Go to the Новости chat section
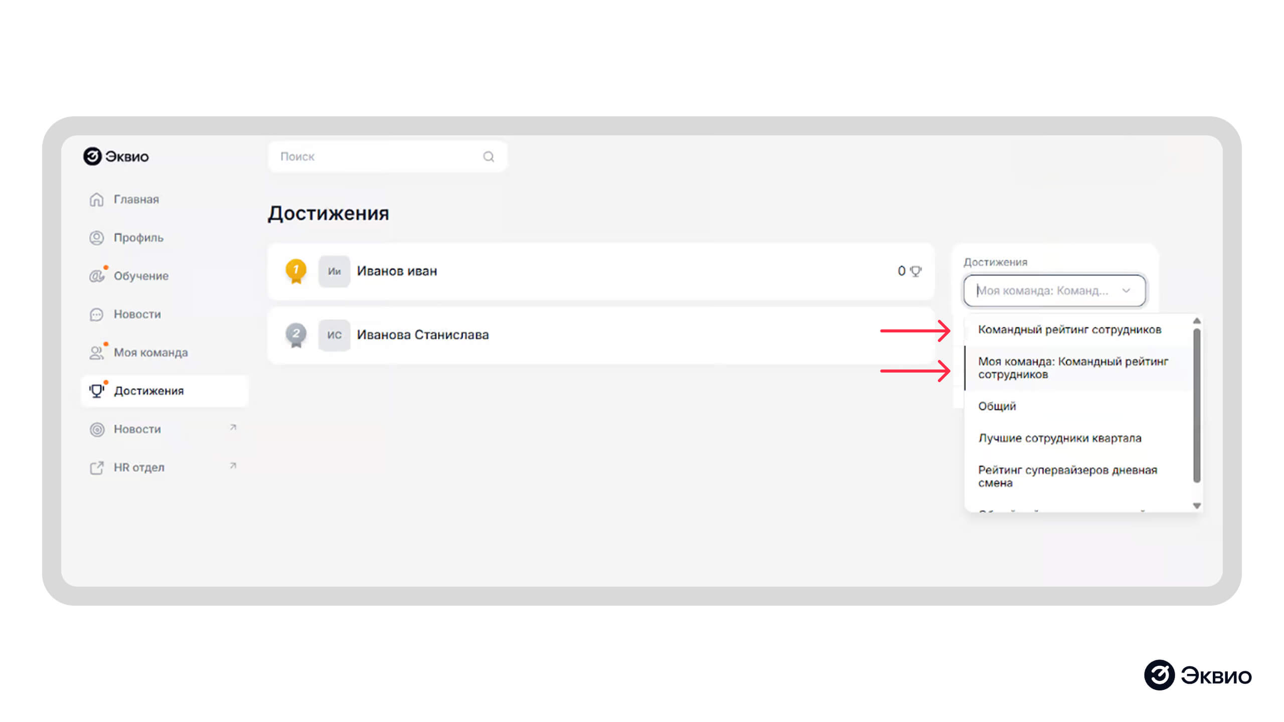Image resolution: width=1284 pixels, height=722 pixels. click(137, 314)
